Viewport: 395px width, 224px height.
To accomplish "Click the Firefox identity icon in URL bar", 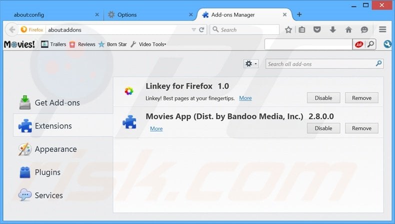I will [x=32, y=29].
